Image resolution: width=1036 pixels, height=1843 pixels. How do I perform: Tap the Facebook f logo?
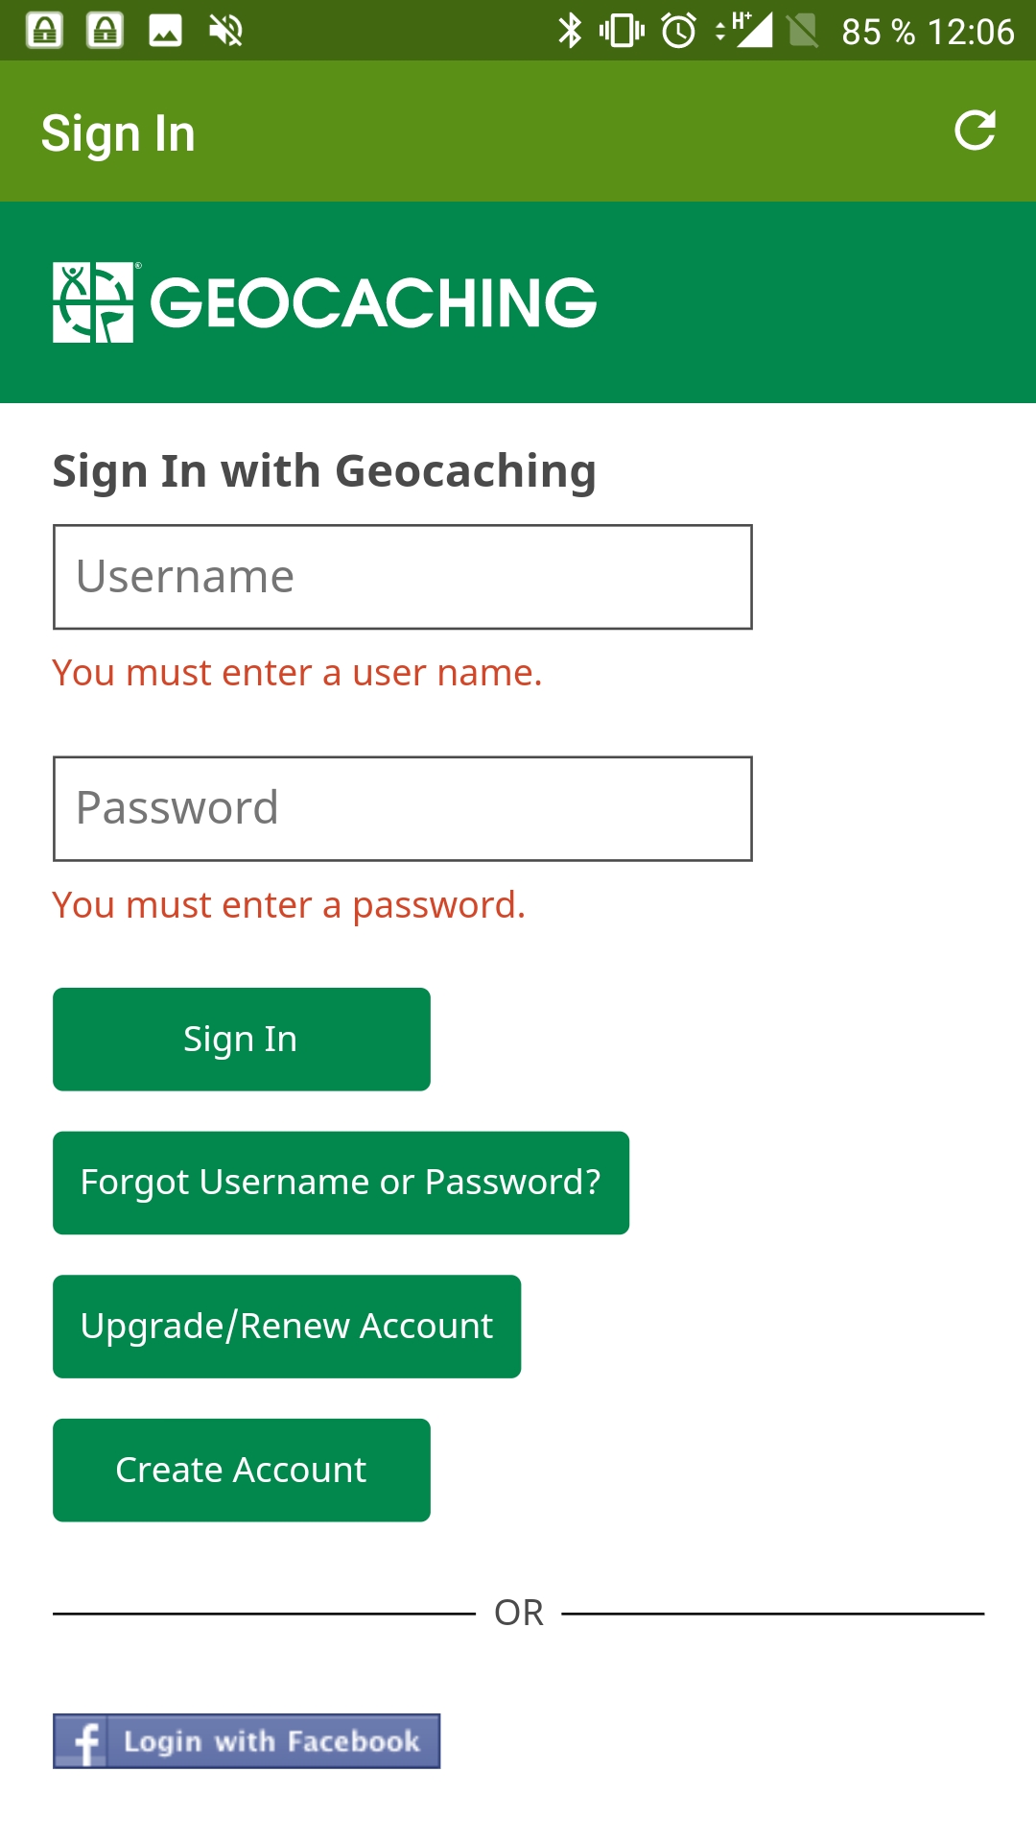83,1741
